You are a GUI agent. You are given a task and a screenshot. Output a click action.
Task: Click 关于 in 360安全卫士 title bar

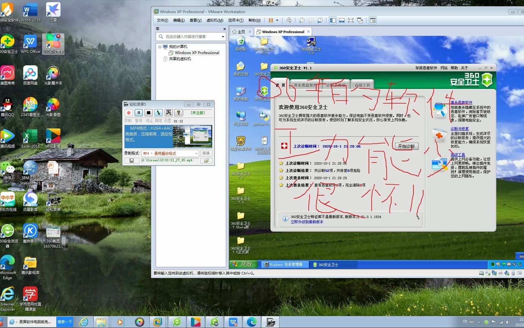[464, 68]
